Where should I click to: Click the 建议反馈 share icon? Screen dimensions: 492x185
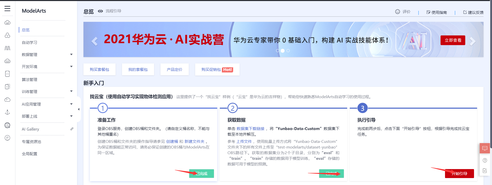tap(465, 12)
